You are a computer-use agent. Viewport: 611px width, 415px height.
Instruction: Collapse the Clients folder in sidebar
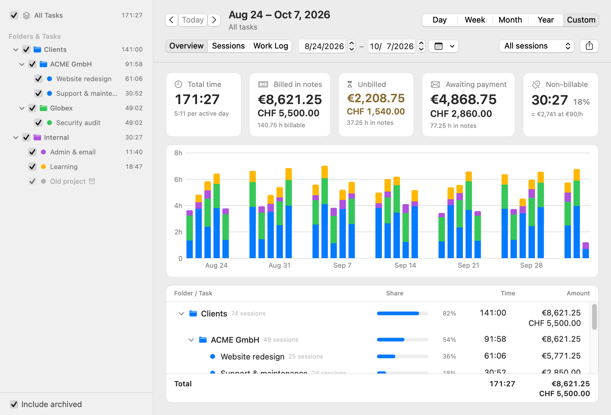click(x=16, y=50)
